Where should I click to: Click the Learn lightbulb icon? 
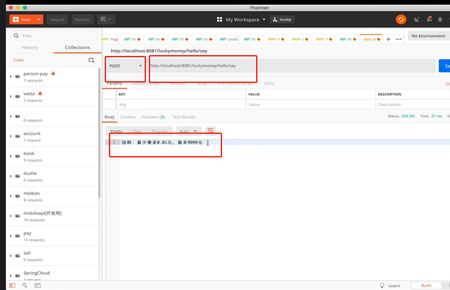[382, 285]
